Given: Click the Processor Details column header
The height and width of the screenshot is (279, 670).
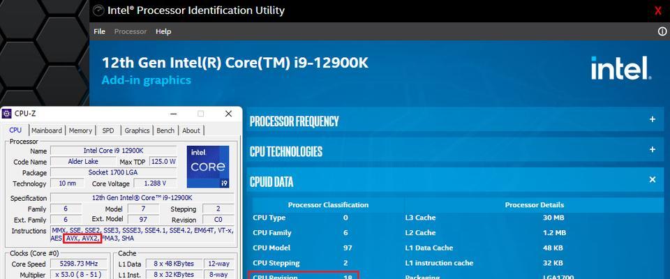Looking at the screenshot, I should [534, 204].
